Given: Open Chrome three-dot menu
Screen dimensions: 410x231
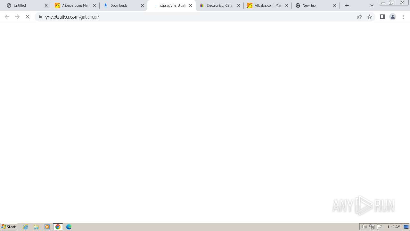Looking at the screenshot, I should pos(403,17).
